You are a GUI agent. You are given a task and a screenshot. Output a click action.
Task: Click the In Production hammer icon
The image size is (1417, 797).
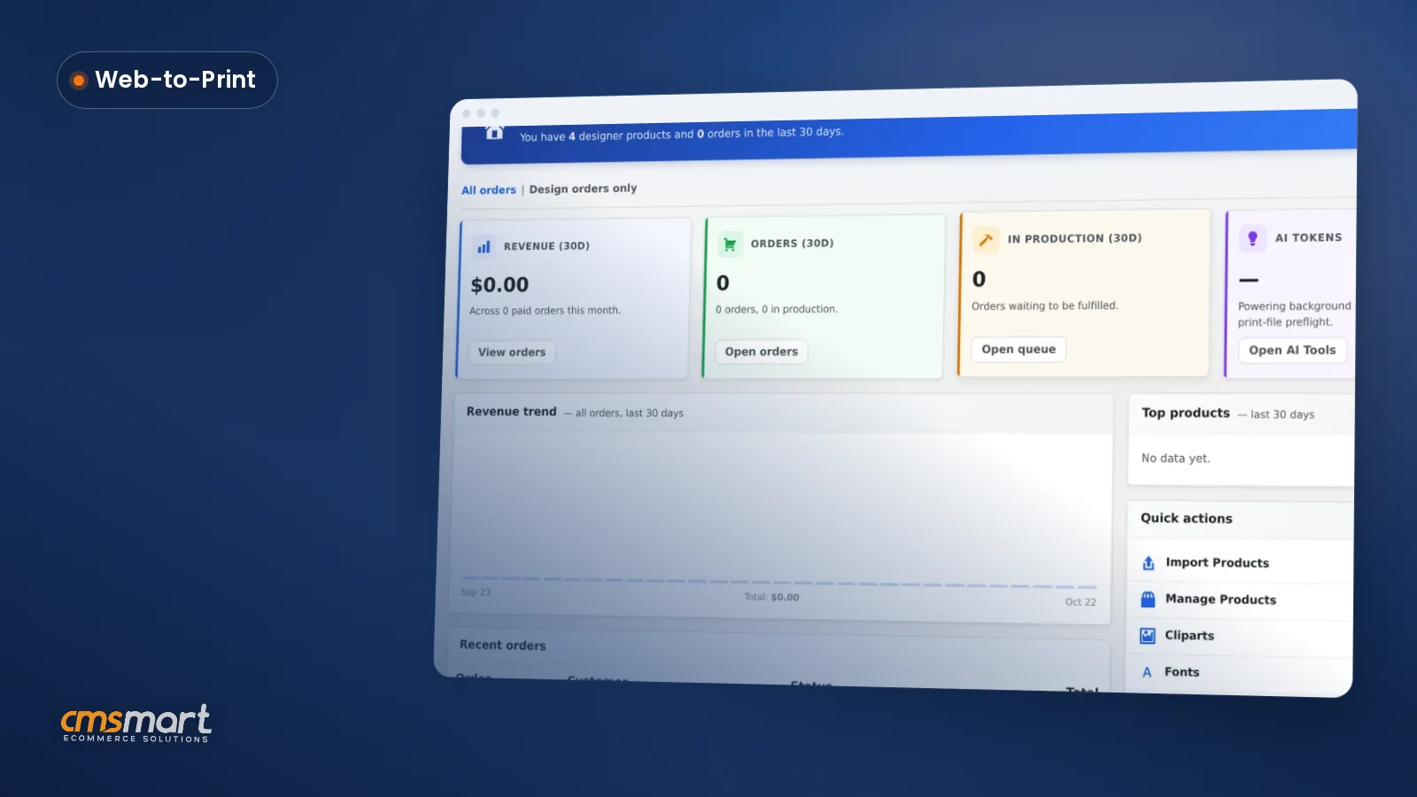[986, 240]
